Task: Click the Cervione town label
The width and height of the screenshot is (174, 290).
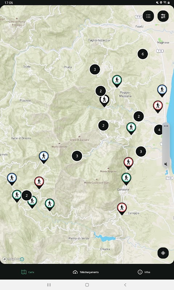Action: (123, 190)
